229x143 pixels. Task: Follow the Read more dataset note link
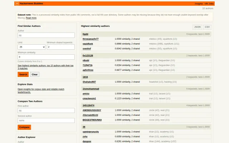point(31,18)
